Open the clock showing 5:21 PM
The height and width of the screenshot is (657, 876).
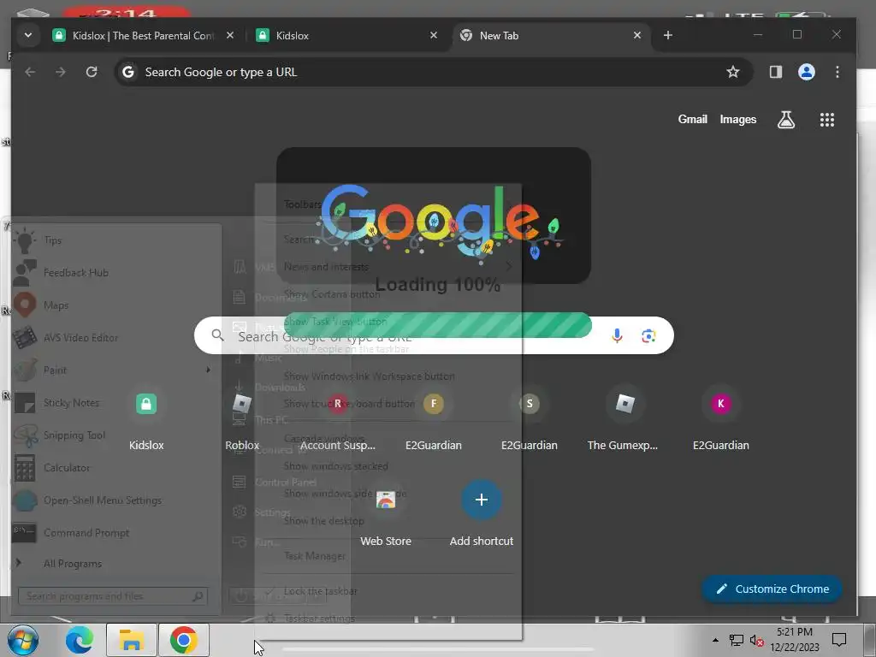coord(795,640)
